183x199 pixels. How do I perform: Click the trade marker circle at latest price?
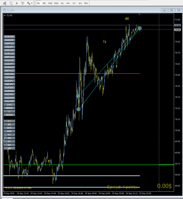click(x=140, y=28)
